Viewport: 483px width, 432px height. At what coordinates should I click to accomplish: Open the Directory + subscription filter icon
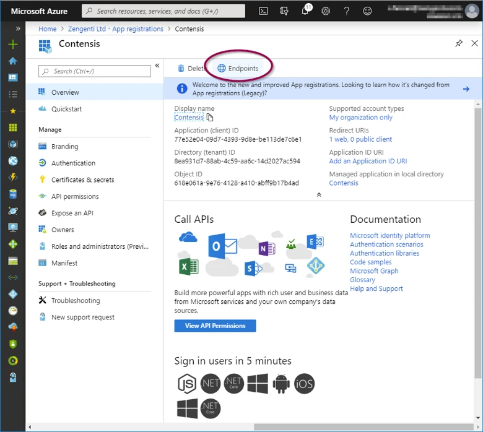tap(284, 11)
